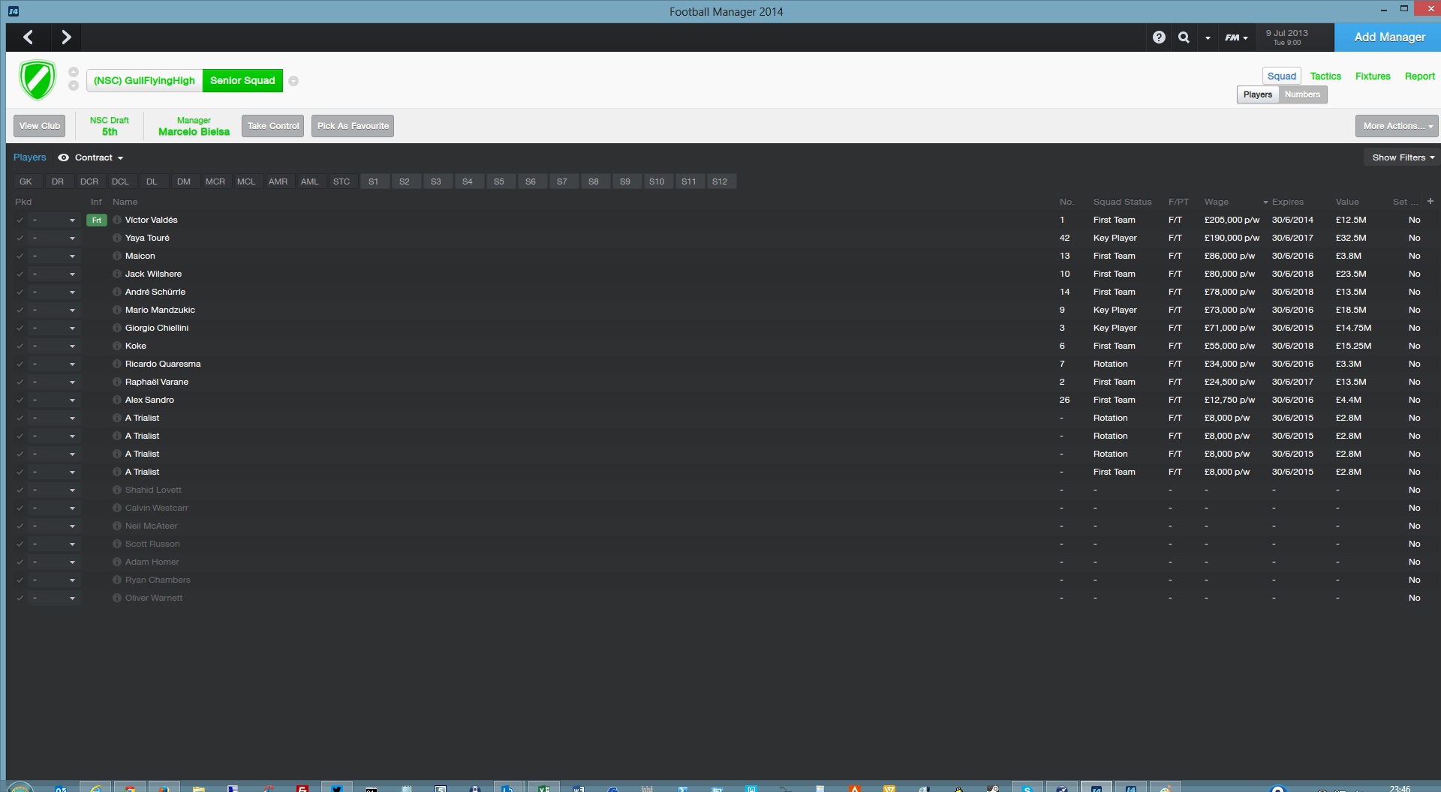Screen dimensions: 1441x792
Task: Open the help question mark icon
Action: coord(1159,37)
